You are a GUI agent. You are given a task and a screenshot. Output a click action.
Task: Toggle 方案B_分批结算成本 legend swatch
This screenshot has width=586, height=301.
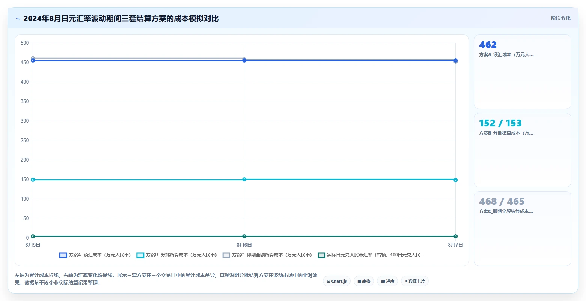point(140,255)
